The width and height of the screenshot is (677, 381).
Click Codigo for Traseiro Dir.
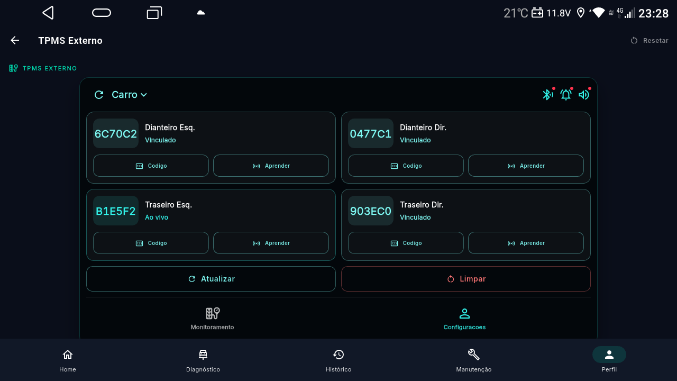pos(406,243)
